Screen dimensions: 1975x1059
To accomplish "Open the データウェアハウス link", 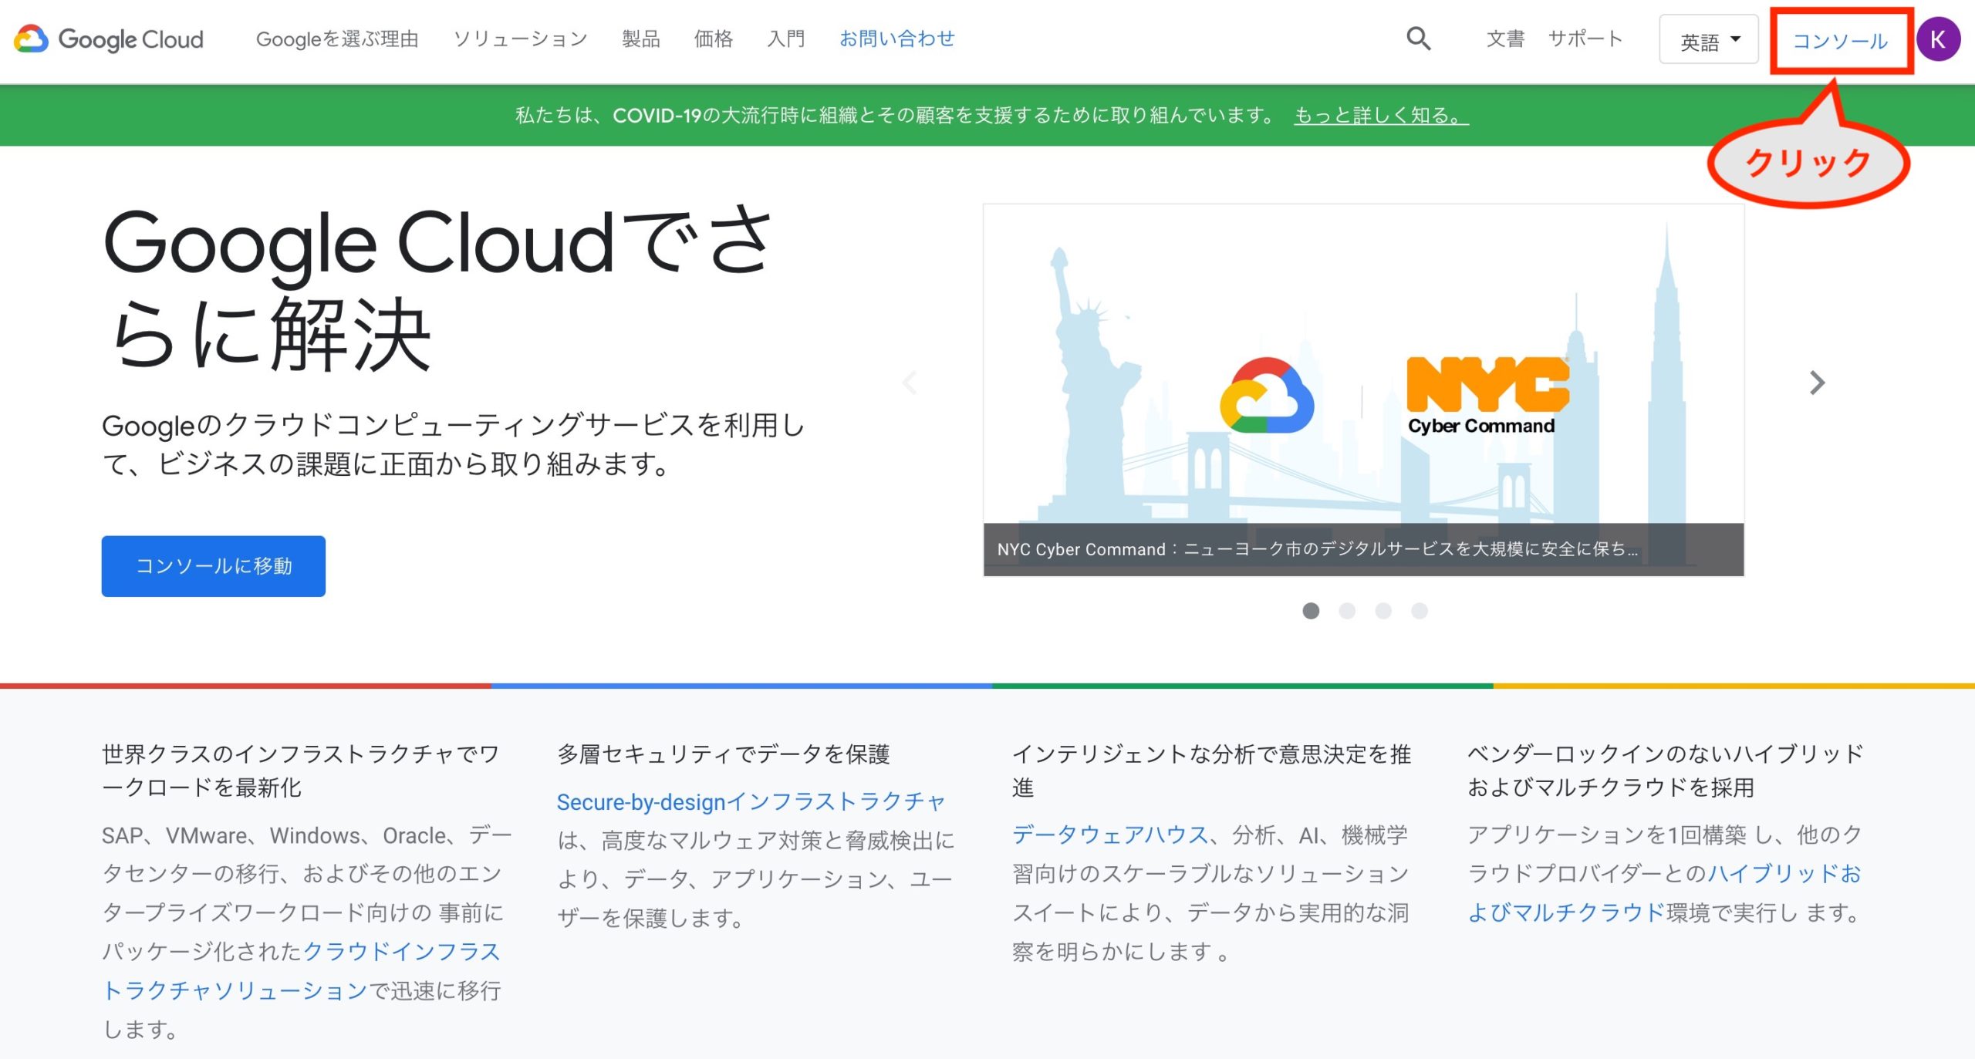I will coord(1110,835).
